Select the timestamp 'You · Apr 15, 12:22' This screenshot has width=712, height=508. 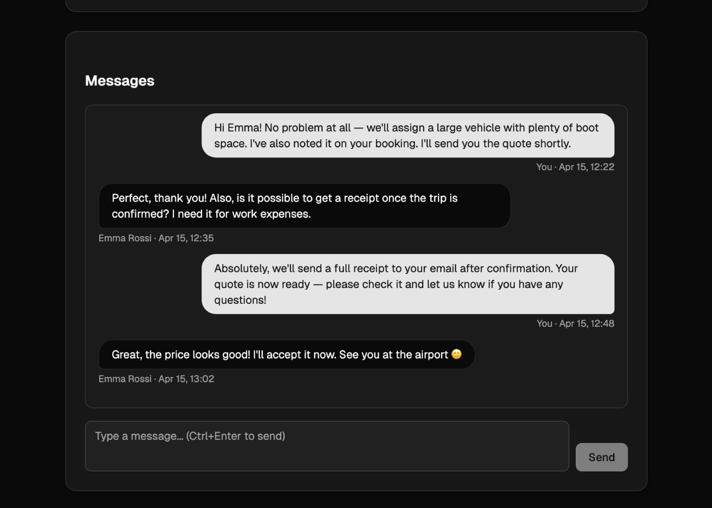click(575, 167)
